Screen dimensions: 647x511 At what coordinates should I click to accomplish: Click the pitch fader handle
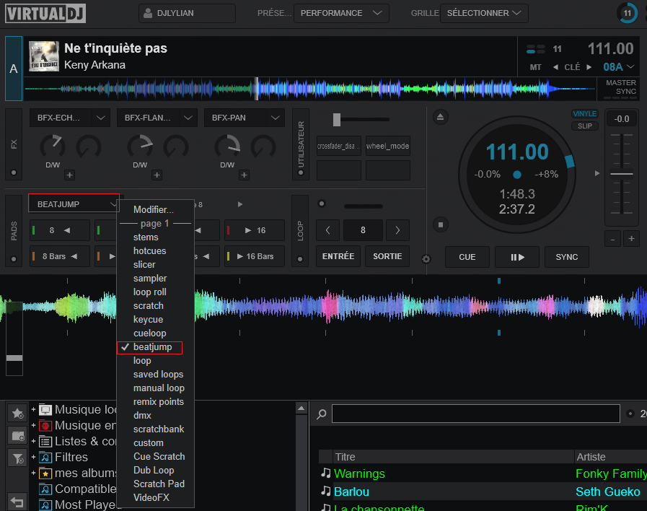622,174
